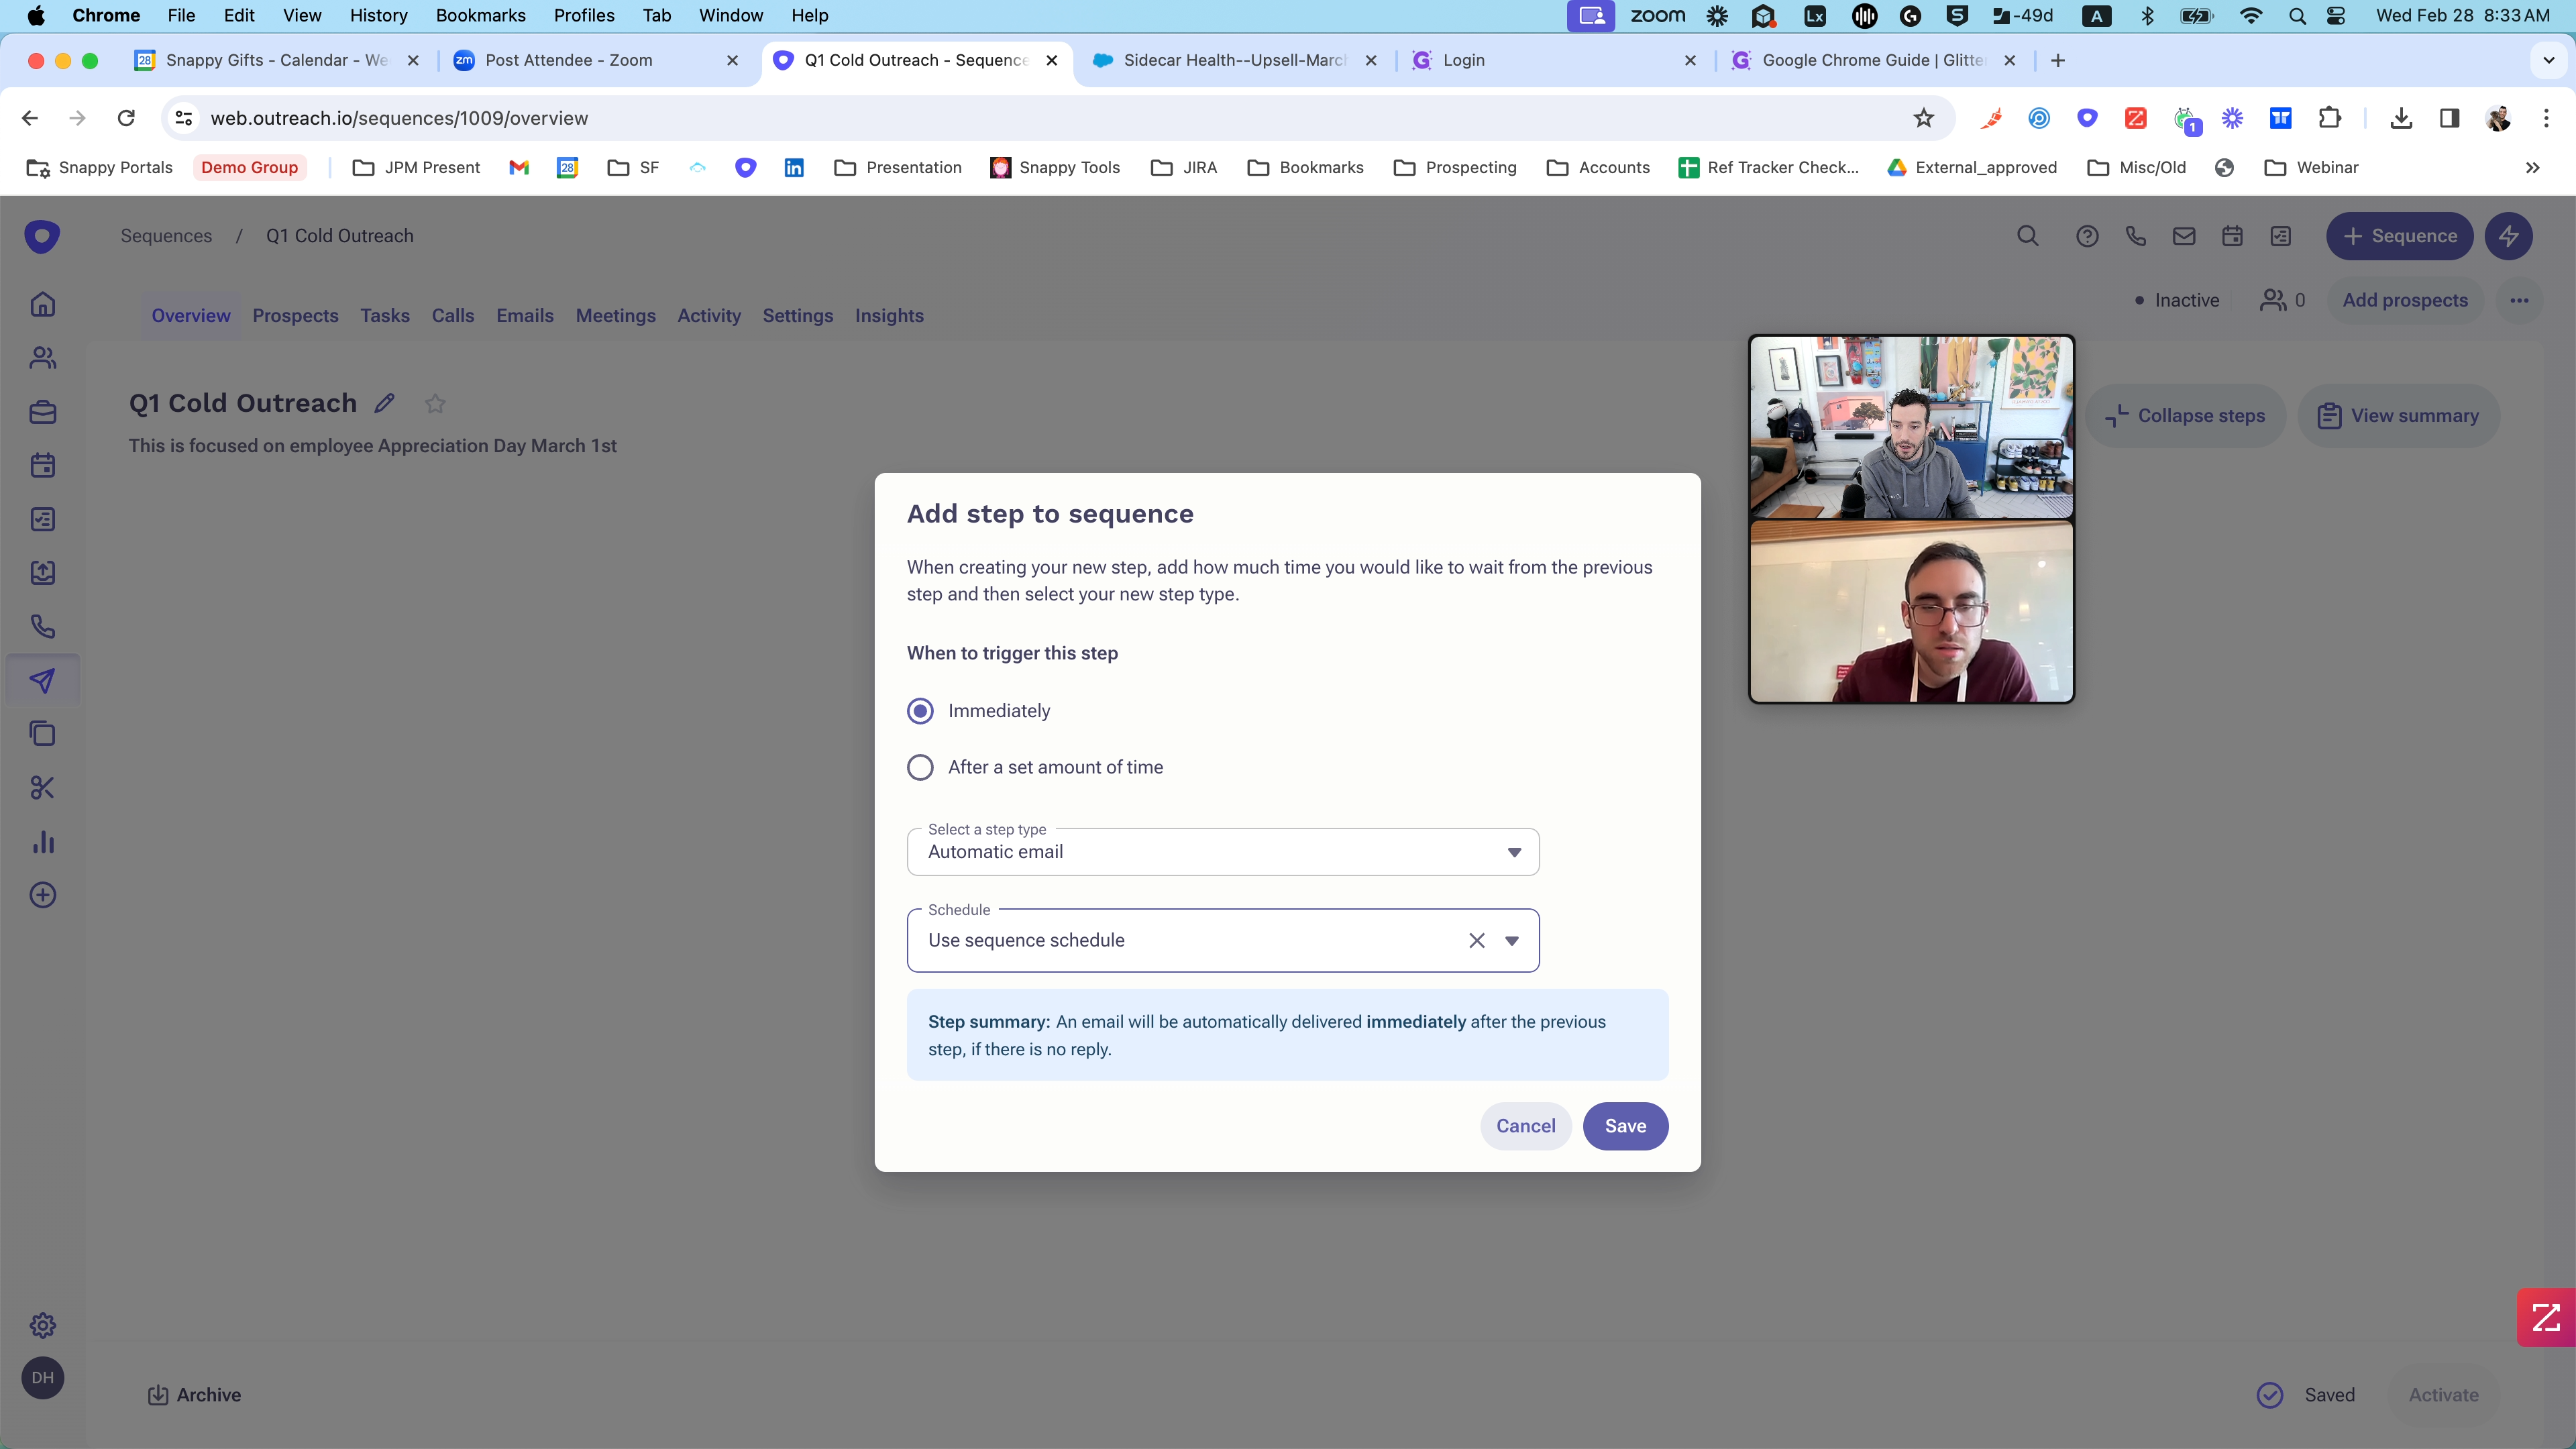Reload the page

(126, 118)
